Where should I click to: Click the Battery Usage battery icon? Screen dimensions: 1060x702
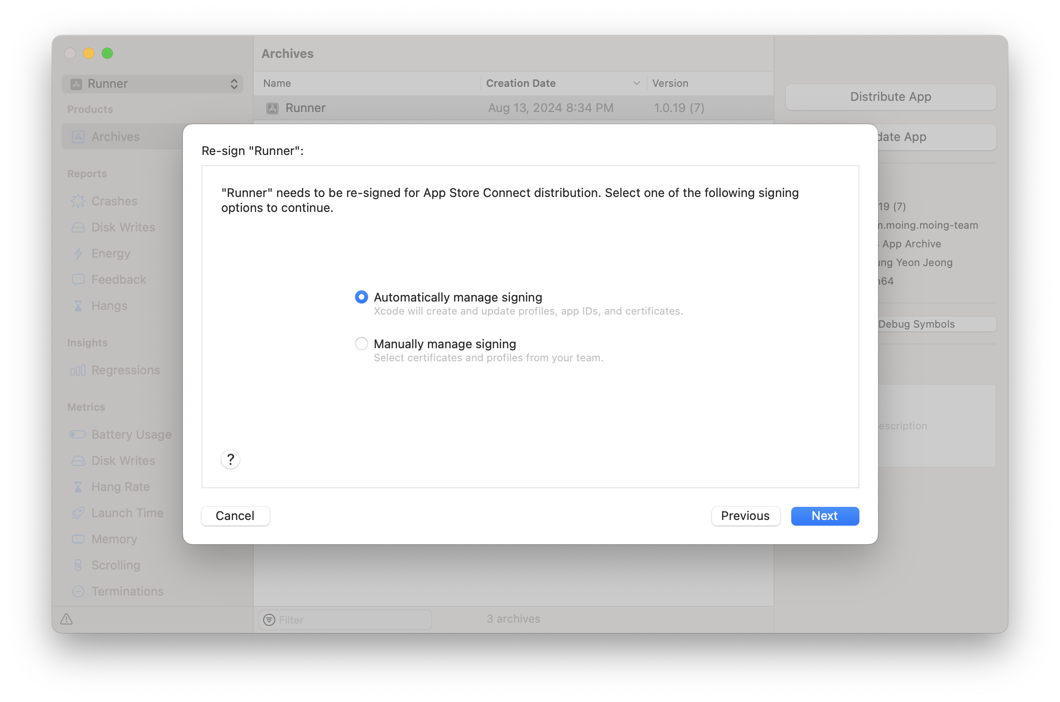pos(78,435)
